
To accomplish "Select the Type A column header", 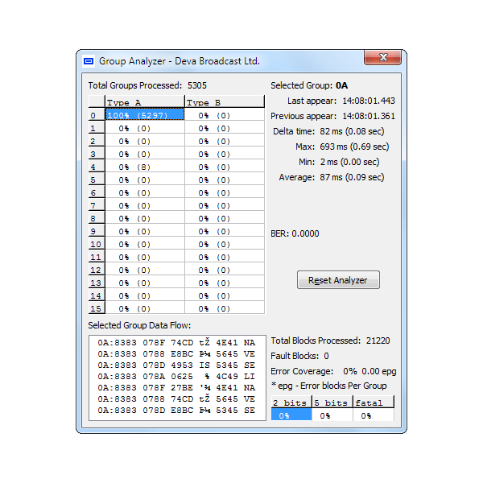I will tap(145, 102).
